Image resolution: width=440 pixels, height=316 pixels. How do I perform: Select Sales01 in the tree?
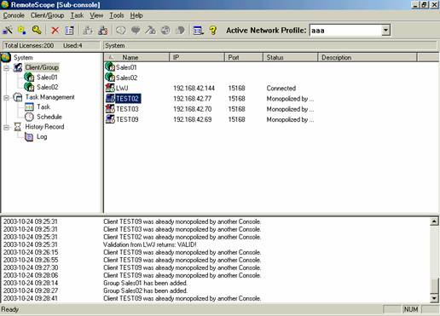pos(47,78)
